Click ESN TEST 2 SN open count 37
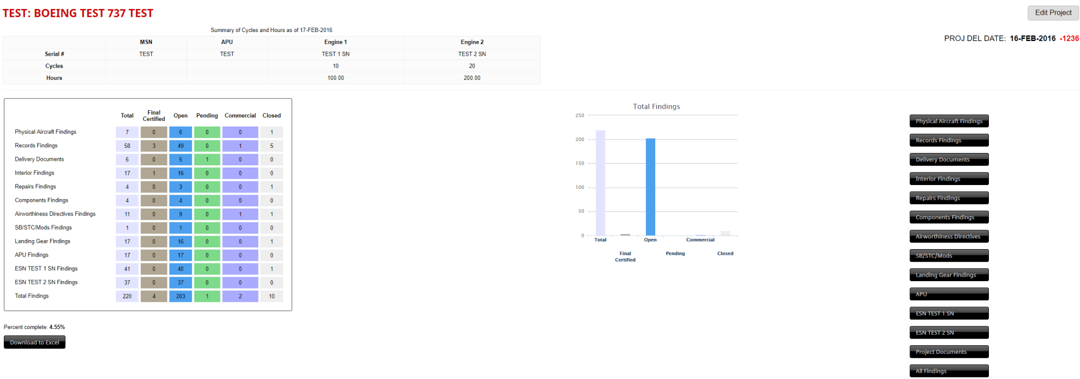 point(181,282)
